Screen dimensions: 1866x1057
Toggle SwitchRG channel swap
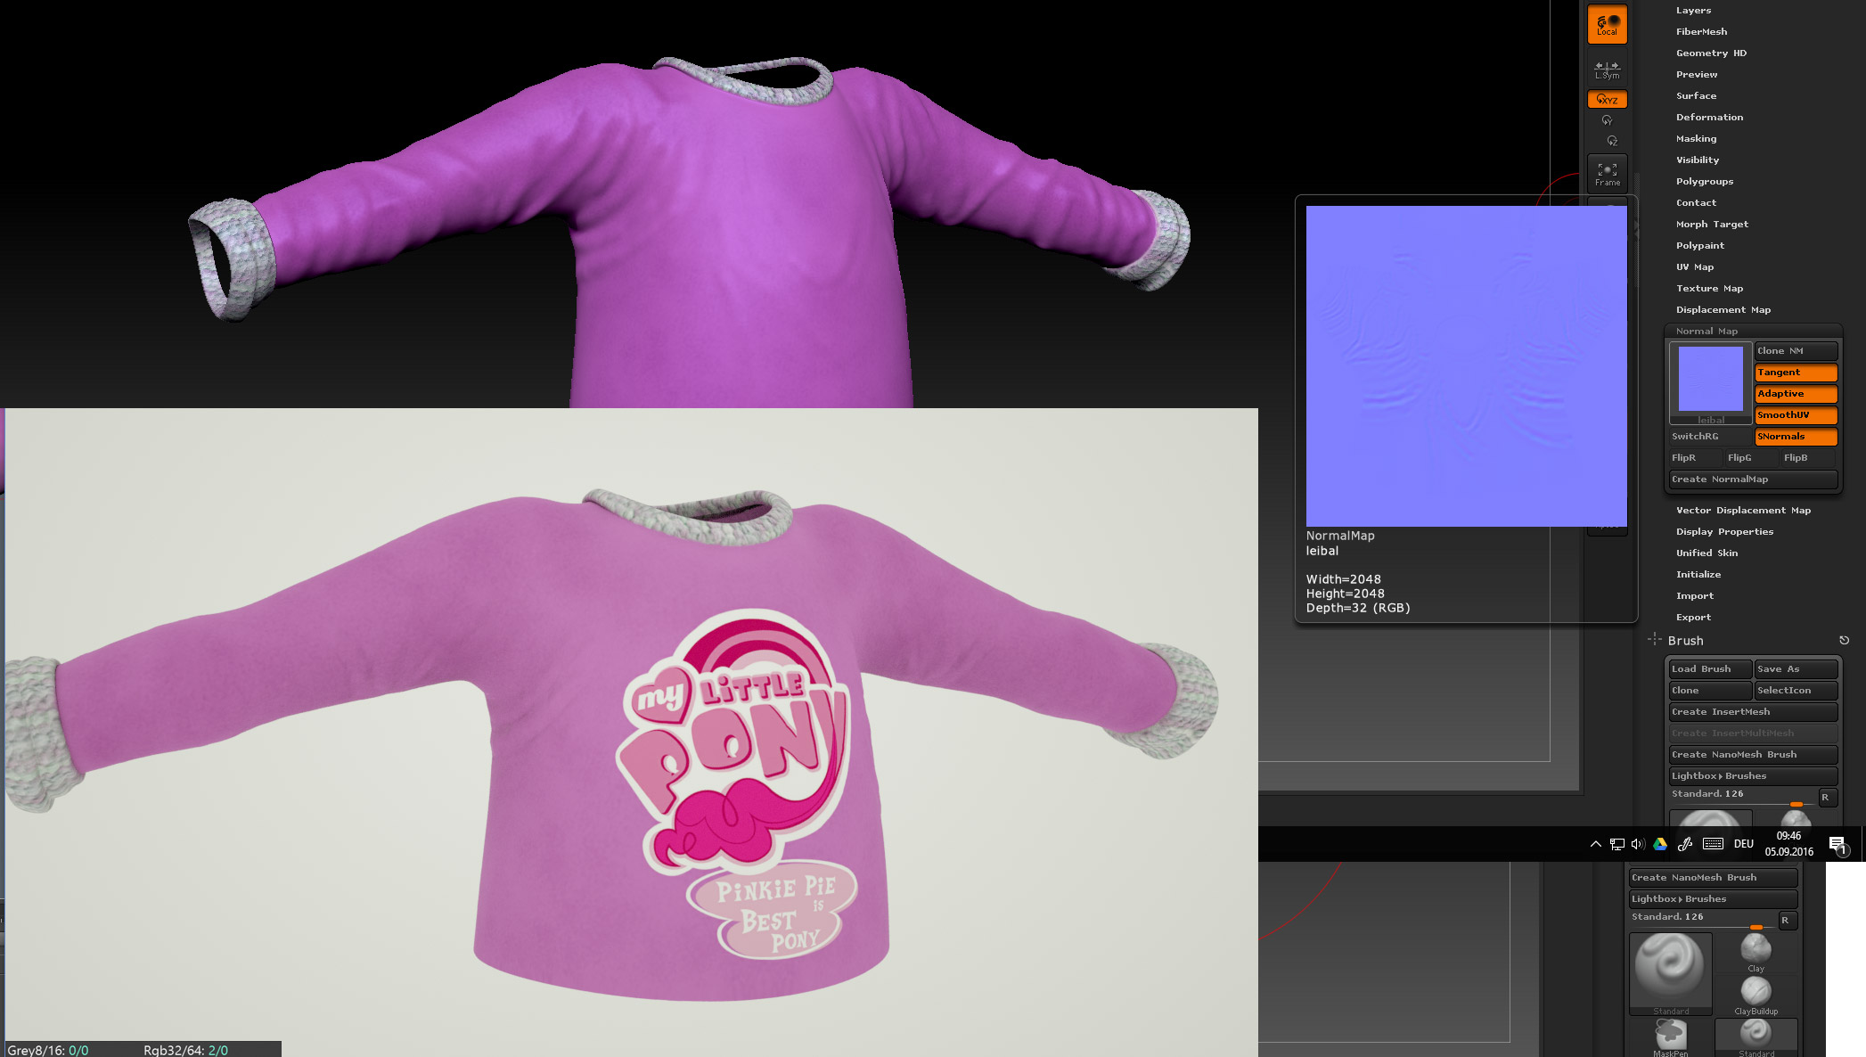point(1710,437)
